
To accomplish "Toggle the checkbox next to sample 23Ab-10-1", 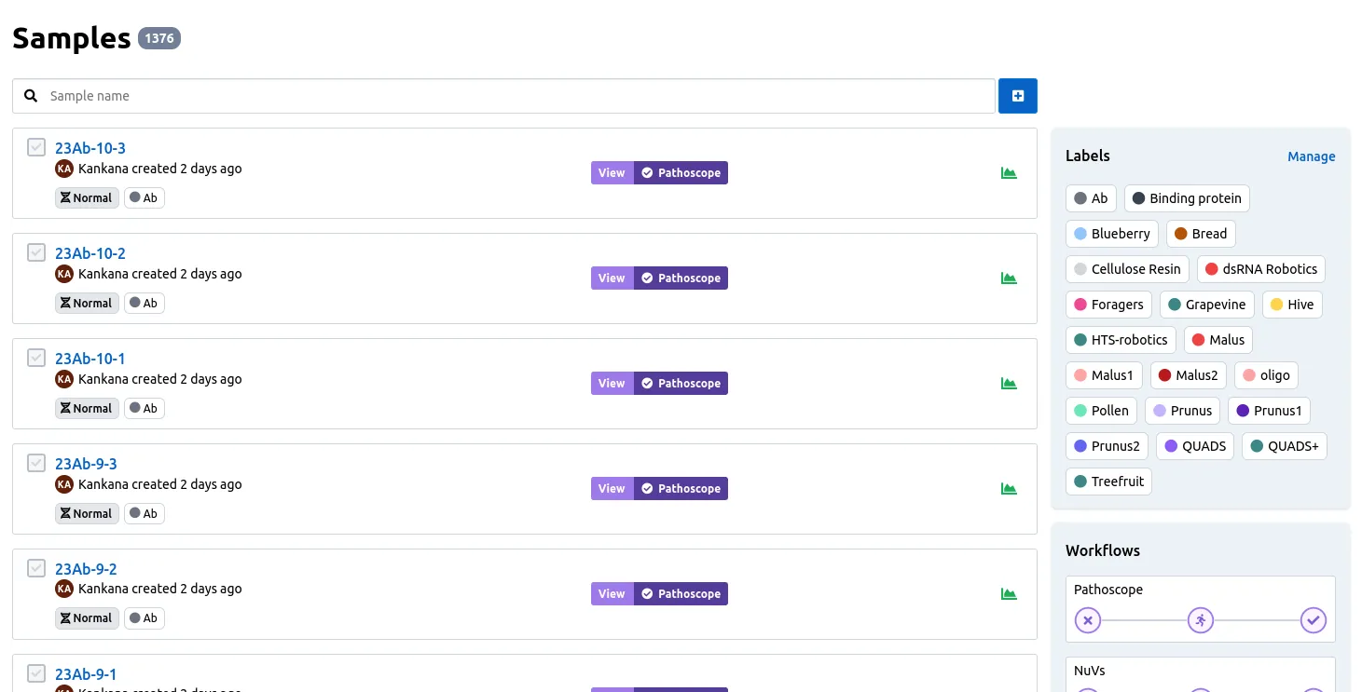I will [x=35, y=358].
